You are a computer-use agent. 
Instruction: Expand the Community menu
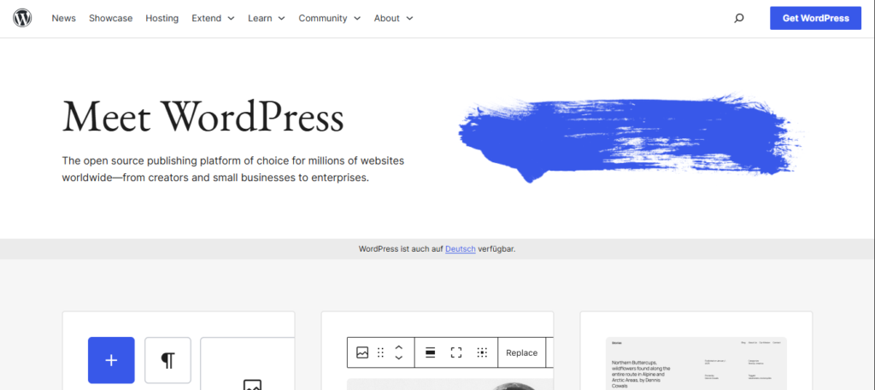329,19
